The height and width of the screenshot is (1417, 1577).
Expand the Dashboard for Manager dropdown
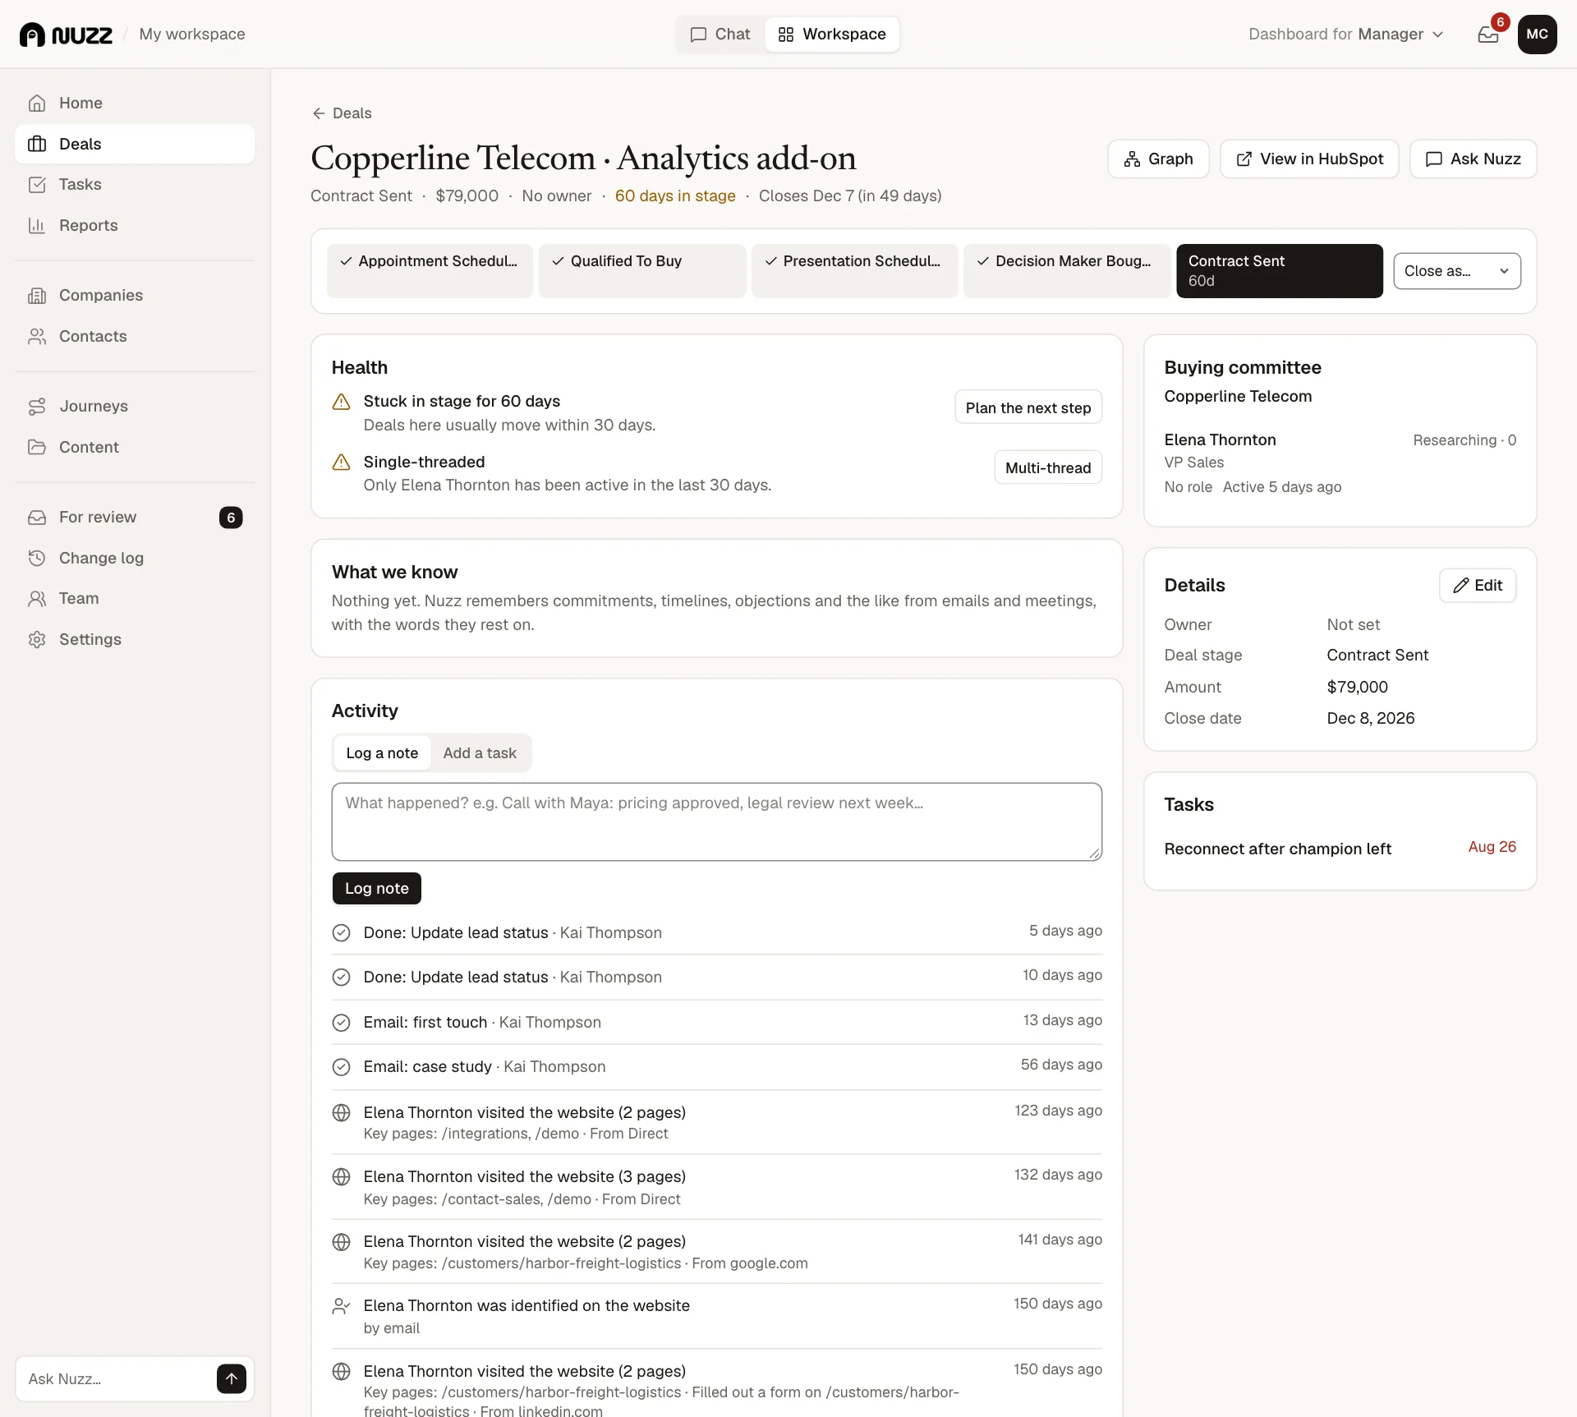click(x=1345, y=35)
